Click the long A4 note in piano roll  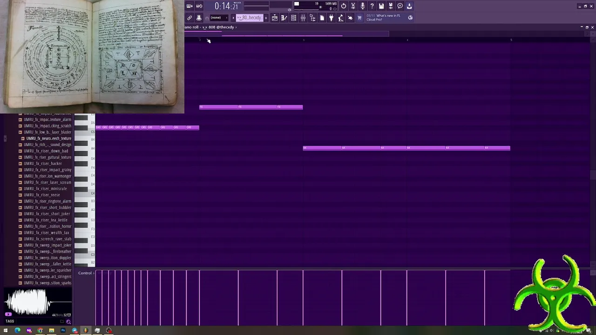(x=406, y=148)
